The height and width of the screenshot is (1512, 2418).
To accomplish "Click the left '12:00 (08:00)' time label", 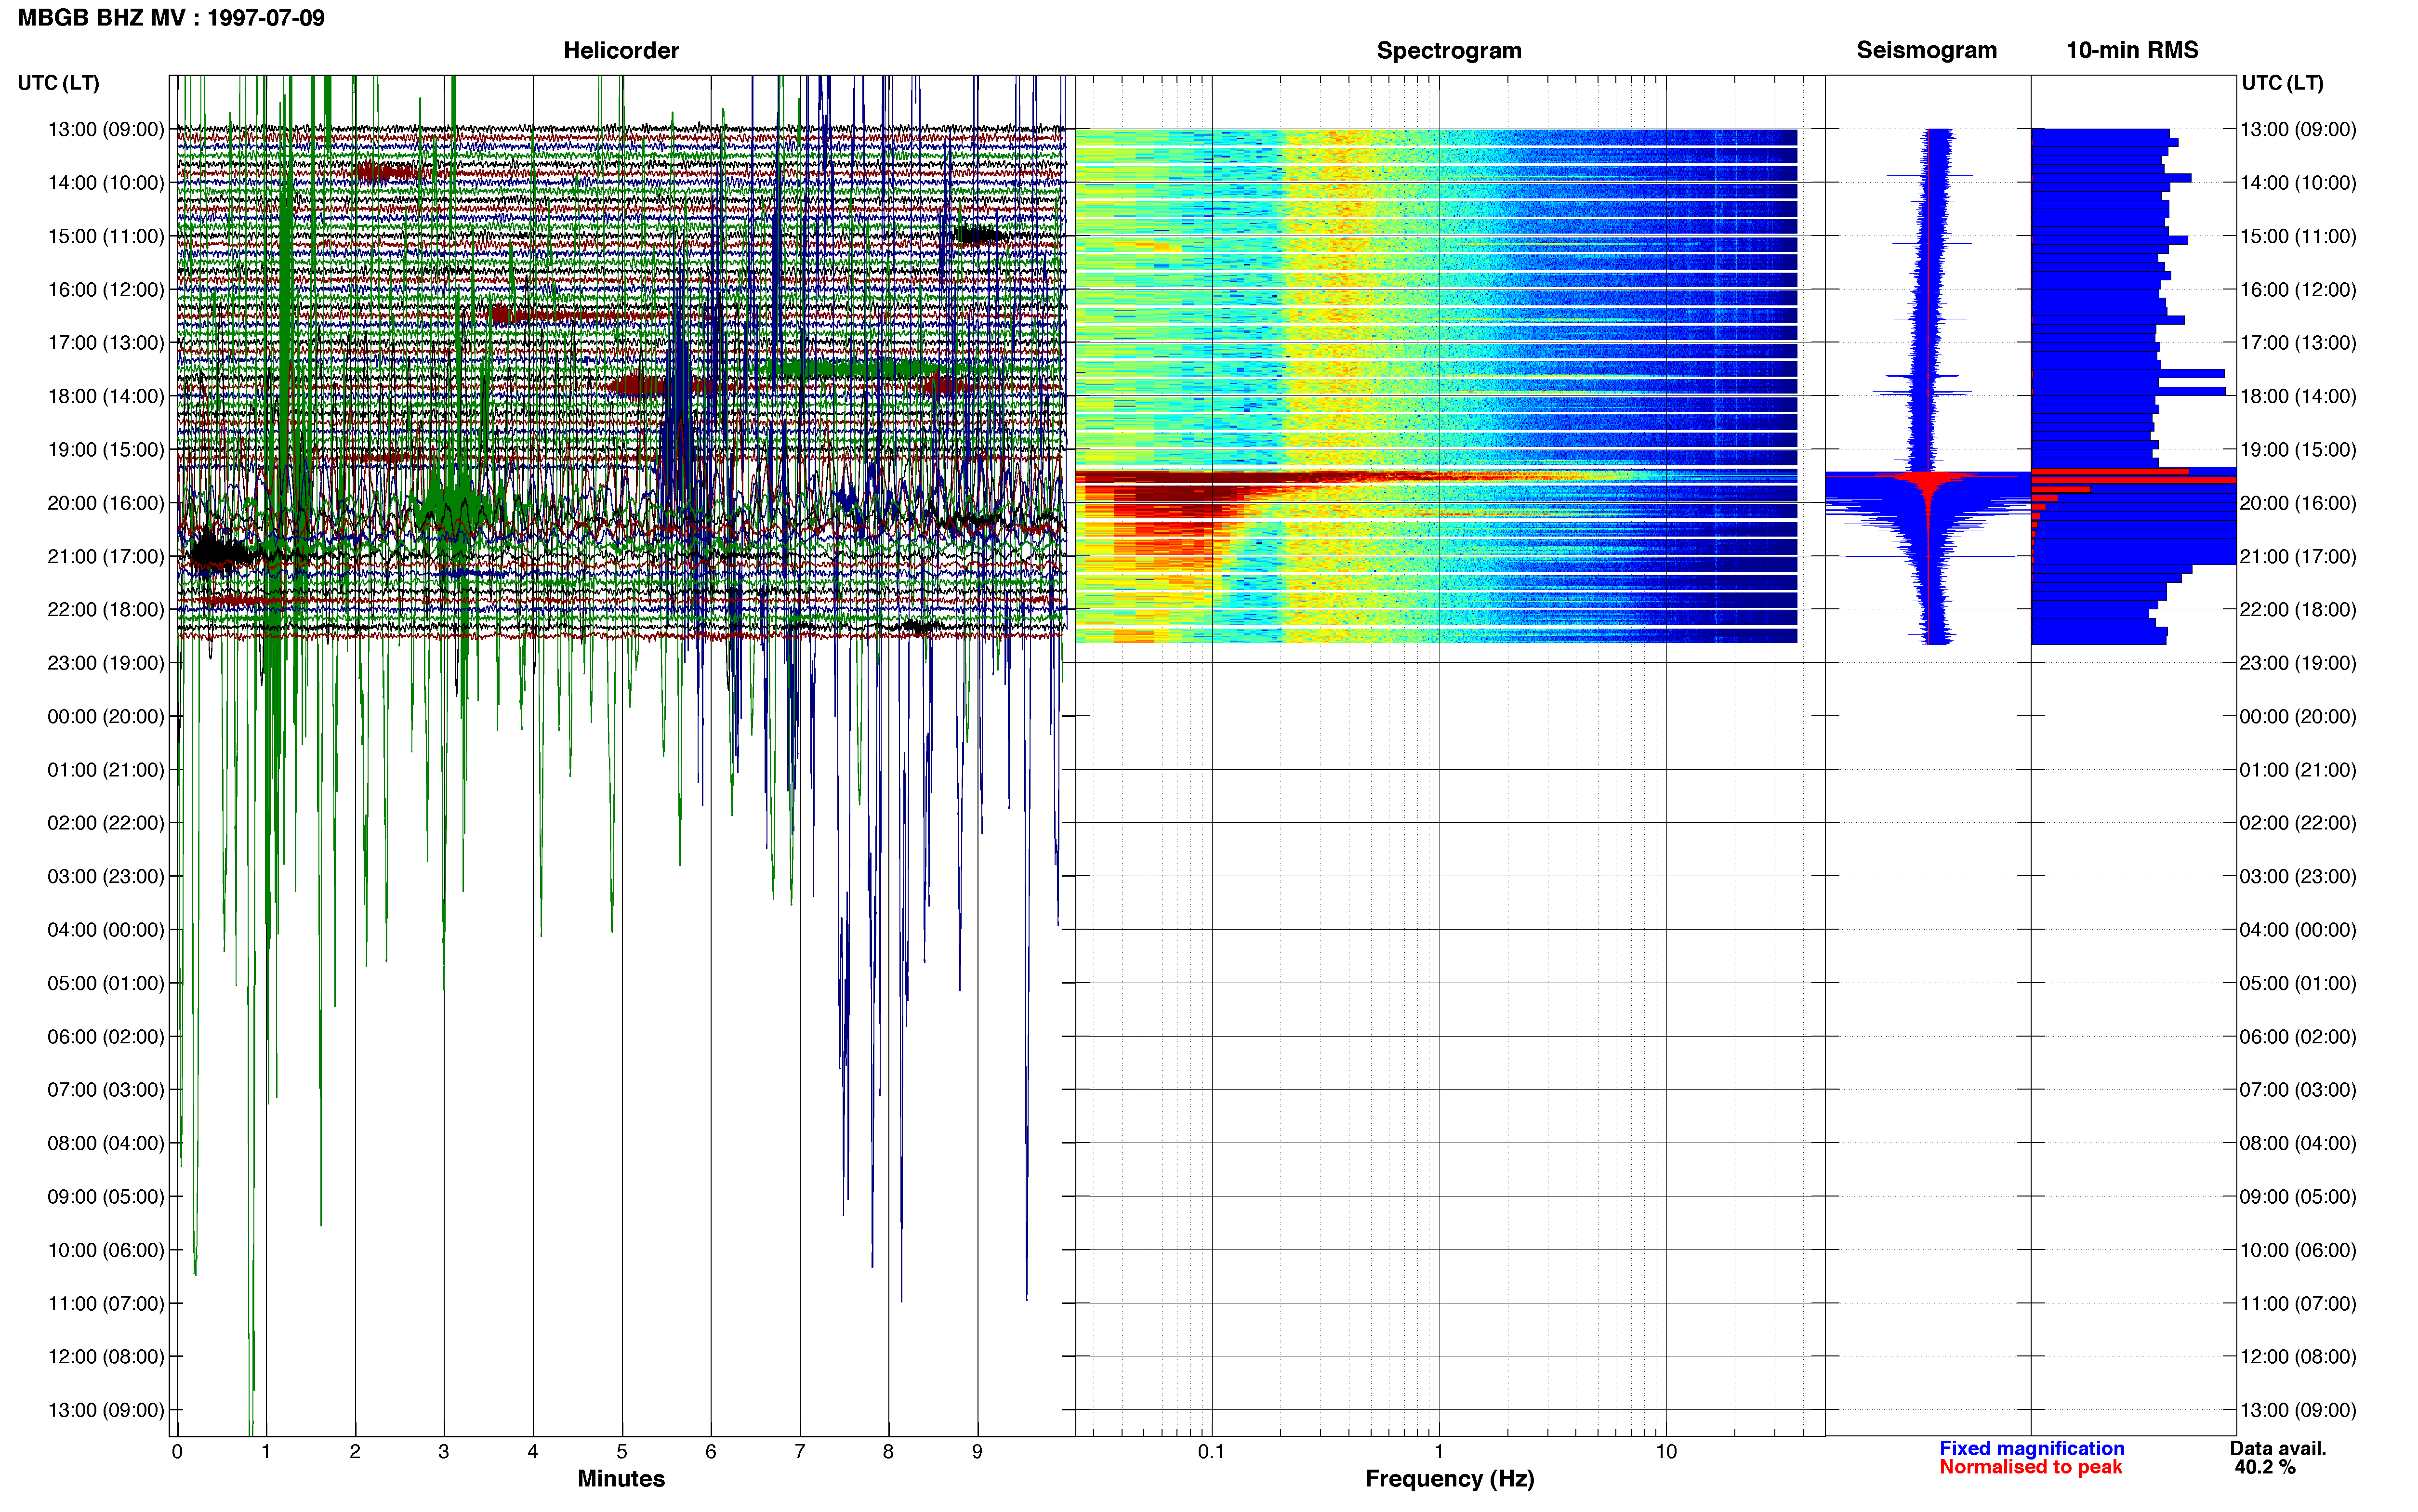I will click(106, 1357).
